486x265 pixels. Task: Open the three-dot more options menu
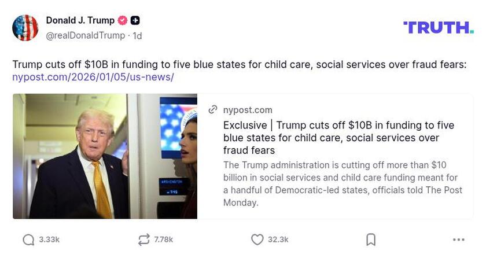(x=458, y=240)
